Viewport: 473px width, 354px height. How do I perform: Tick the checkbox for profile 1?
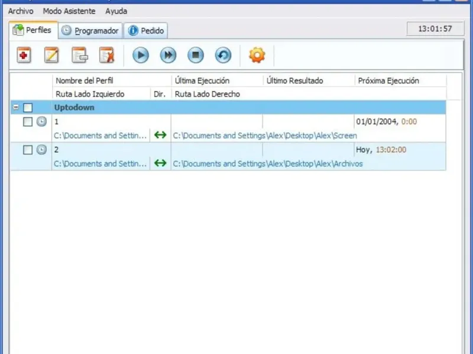[28, 122]
